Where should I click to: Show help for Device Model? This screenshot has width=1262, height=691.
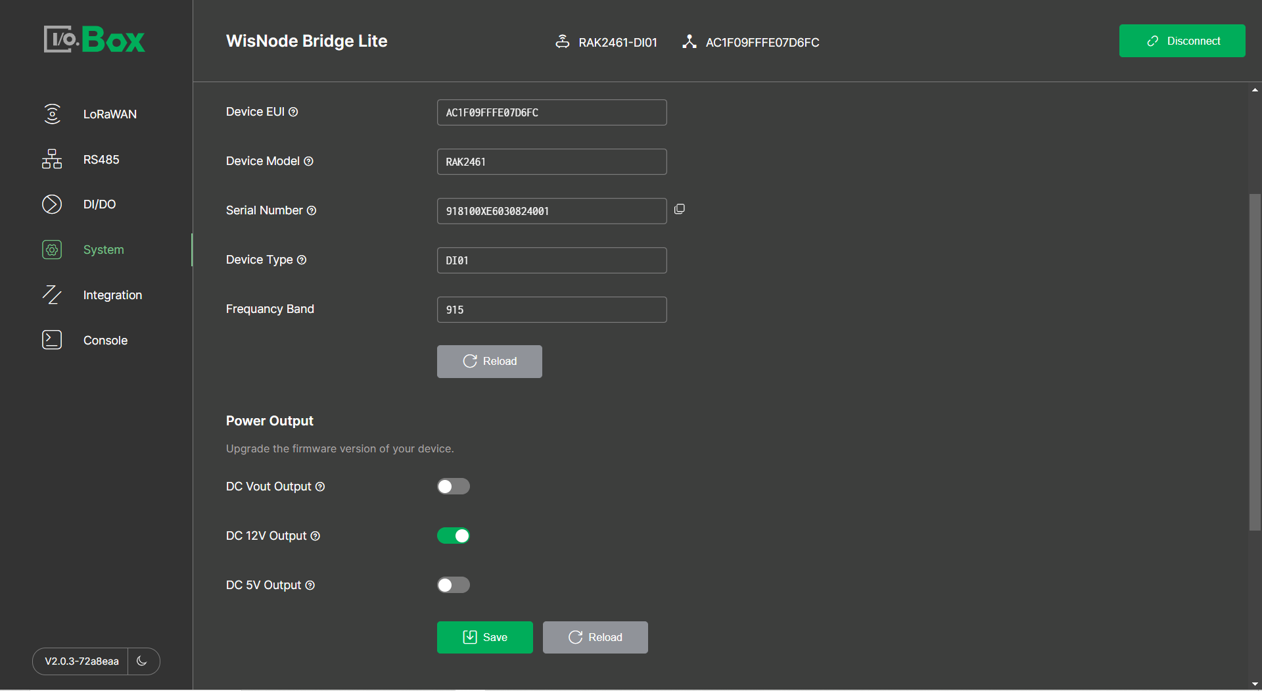308,161
